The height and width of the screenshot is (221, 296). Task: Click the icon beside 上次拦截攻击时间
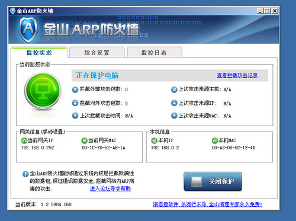75,116
